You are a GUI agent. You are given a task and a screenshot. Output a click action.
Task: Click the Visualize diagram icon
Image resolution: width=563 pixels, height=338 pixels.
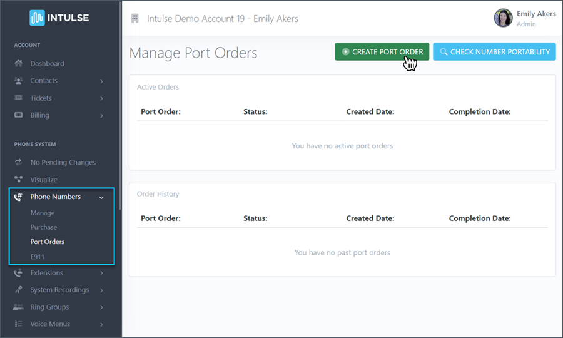point(18,180)
